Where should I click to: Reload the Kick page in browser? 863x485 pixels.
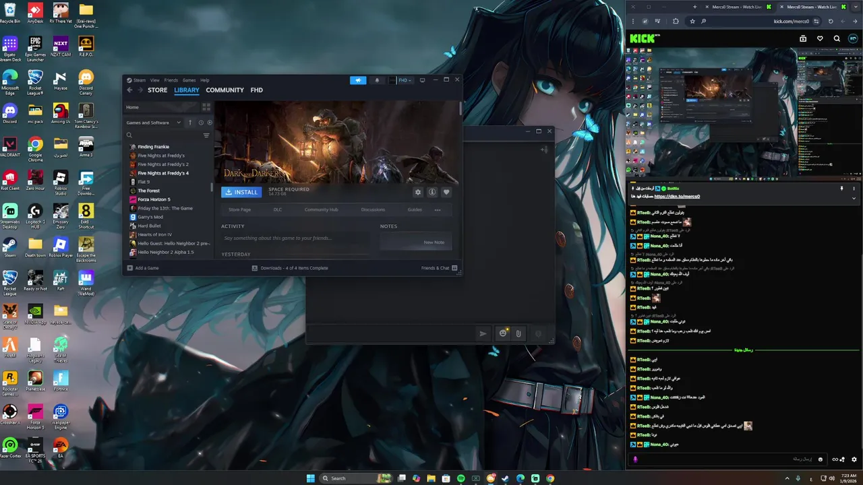[831, 21]
